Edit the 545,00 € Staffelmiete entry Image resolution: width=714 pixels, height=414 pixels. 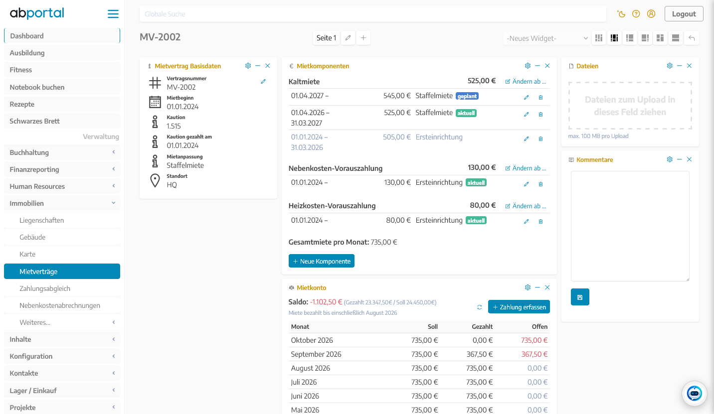(526, 98)
